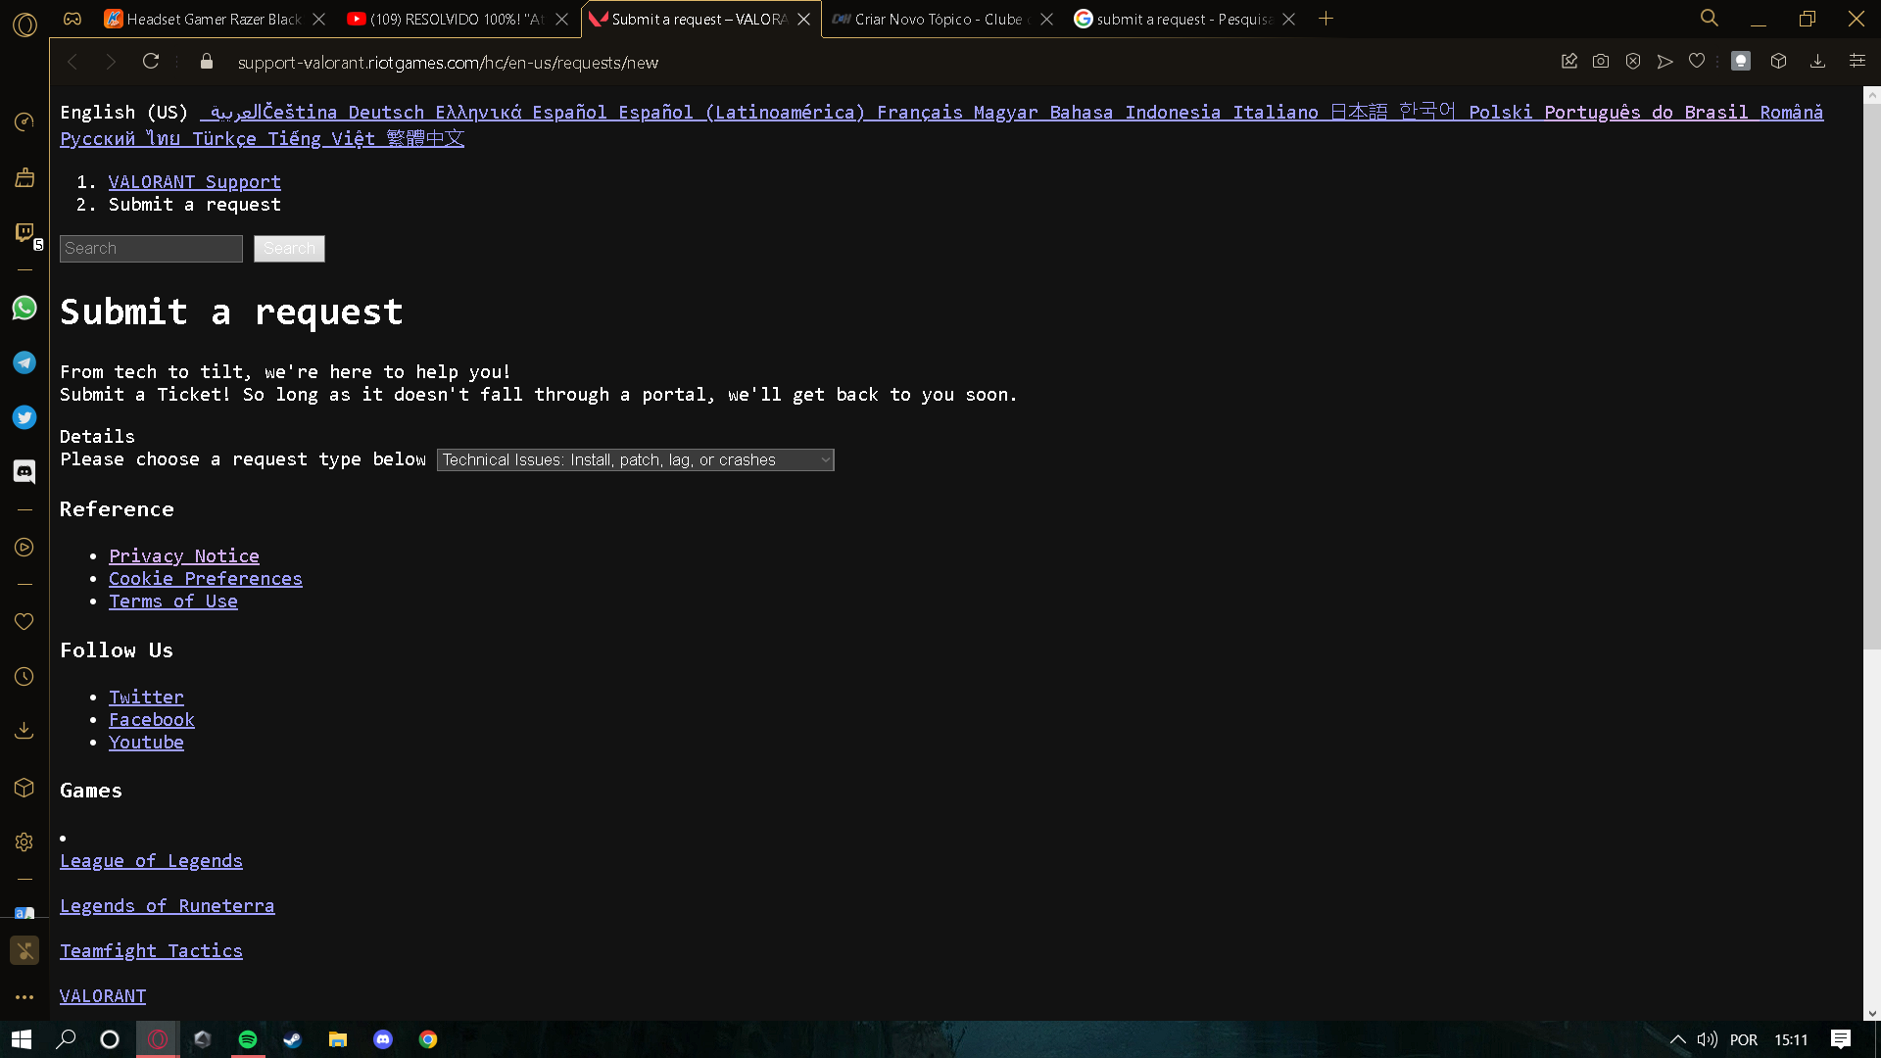Click the support Search input field

pos(151,249)
